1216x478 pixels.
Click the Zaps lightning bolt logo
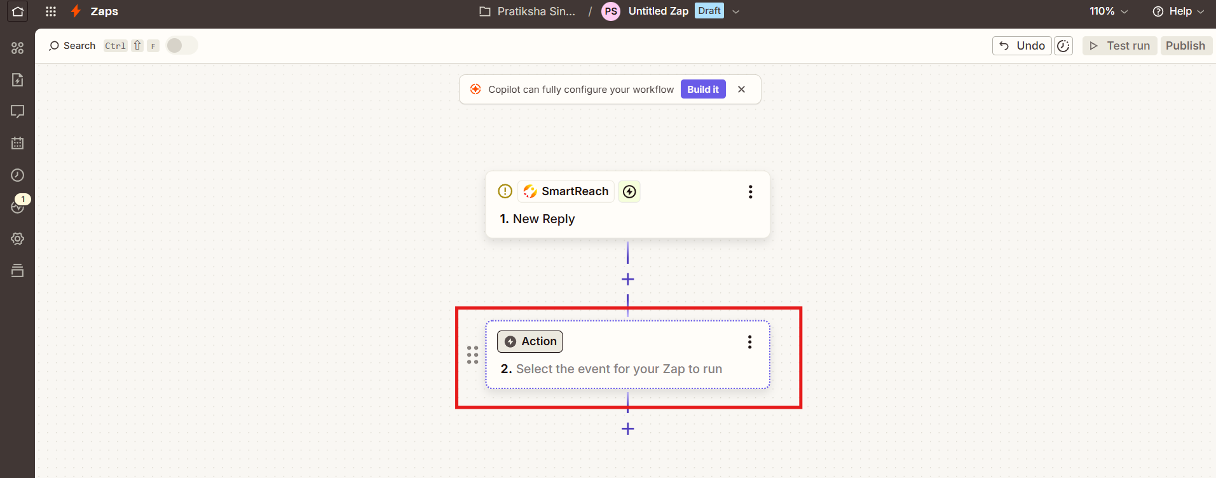pos(76,11)
